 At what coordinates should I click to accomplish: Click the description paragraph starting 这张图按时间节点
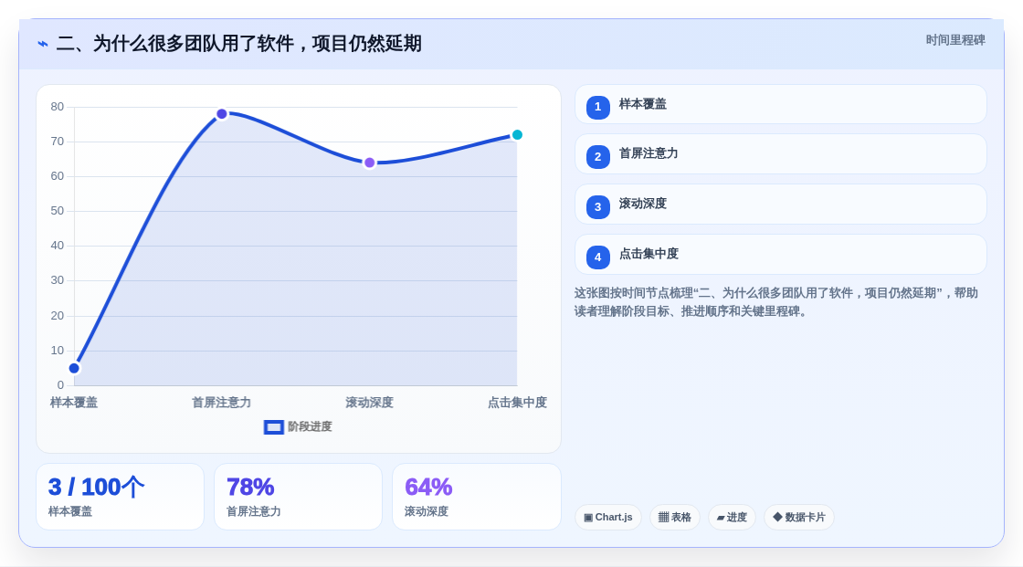click(776, 302)
